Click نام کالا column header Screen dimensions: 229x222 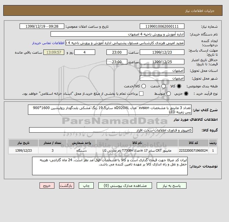click(137, 143)
